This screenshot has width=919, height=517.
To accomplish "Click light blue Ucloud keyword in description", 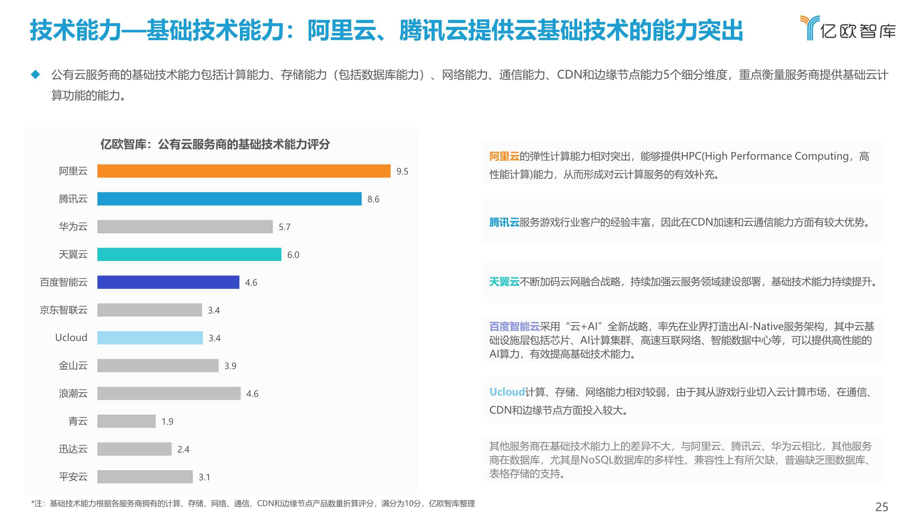I will pos(507,392).
